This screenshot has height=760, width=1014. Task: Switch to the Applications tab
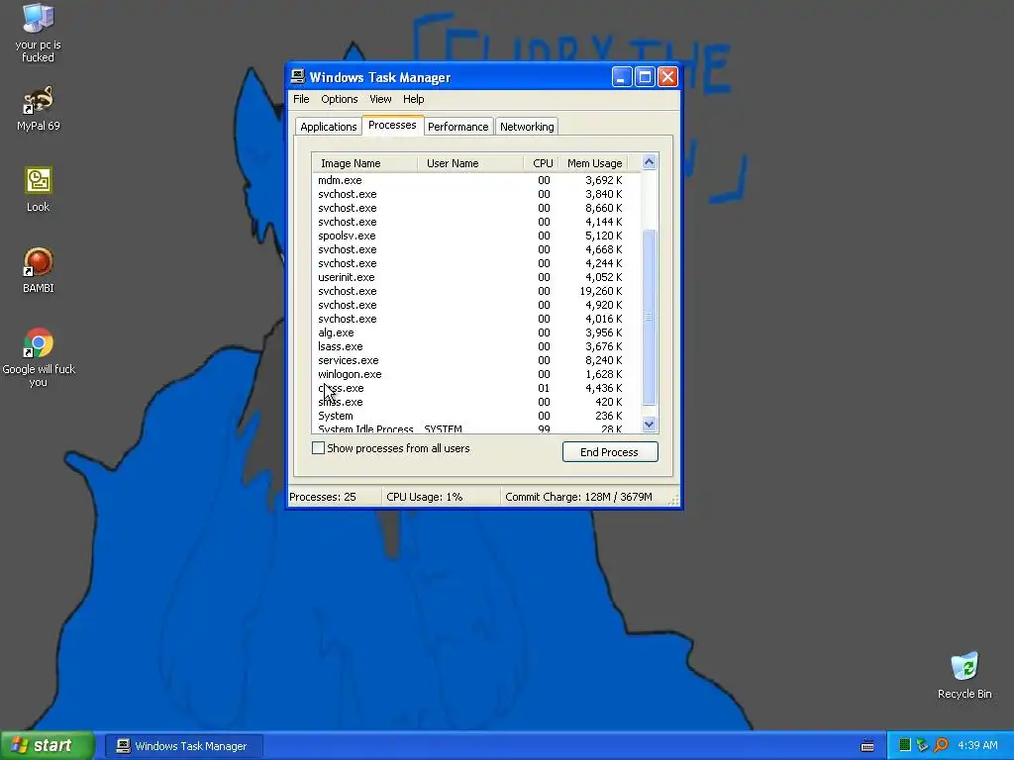click(x=329, y=127)
